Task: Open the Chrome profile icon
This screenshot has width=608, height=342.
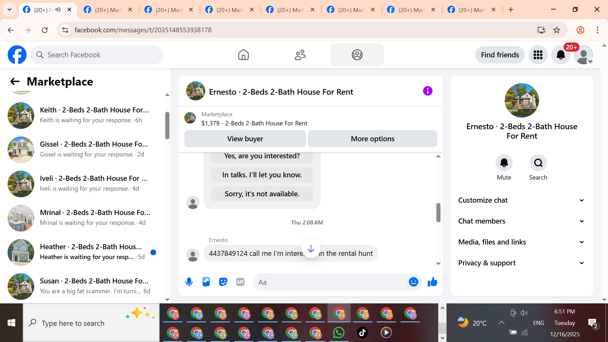Action: click(x=580, y=30)
